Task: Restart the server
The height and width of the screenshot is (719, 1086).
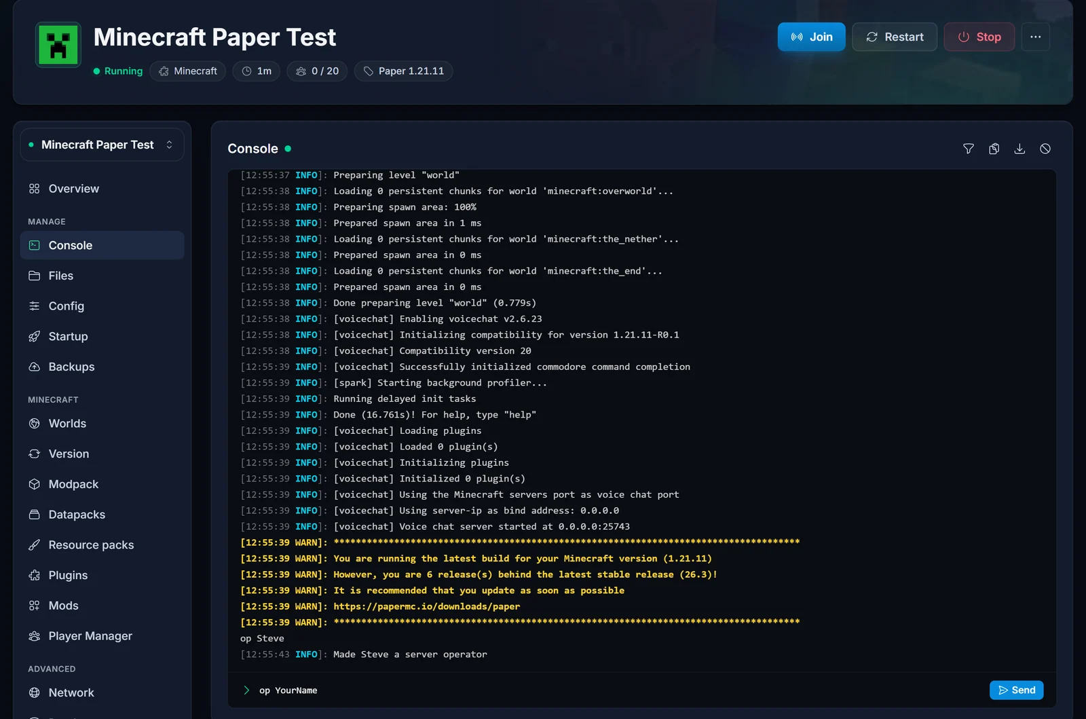Action: (895, 37)
